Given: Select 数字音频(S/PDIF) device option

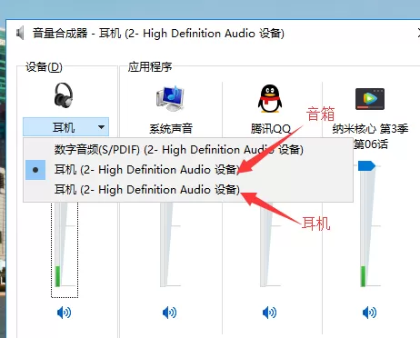Looking at the screenshot, I should [188, 150].
